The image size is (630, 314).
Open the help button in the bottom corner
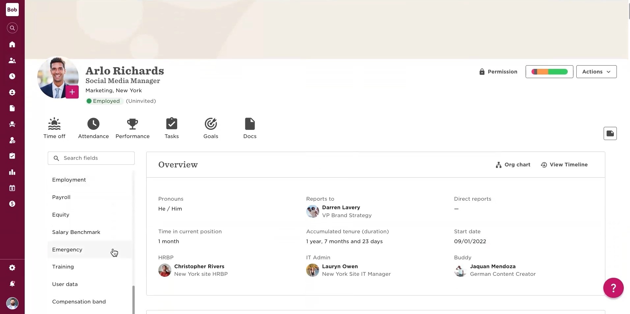(x=613, y=288)
